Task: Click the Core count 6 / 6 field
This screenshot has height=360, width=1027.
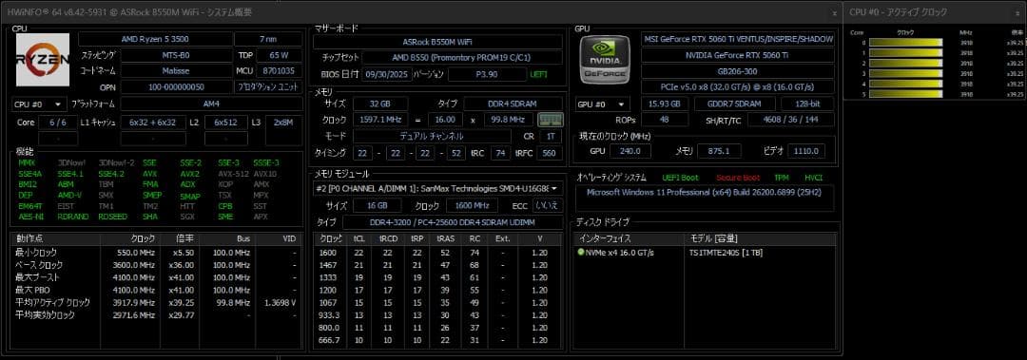Action: coord(58,123)
